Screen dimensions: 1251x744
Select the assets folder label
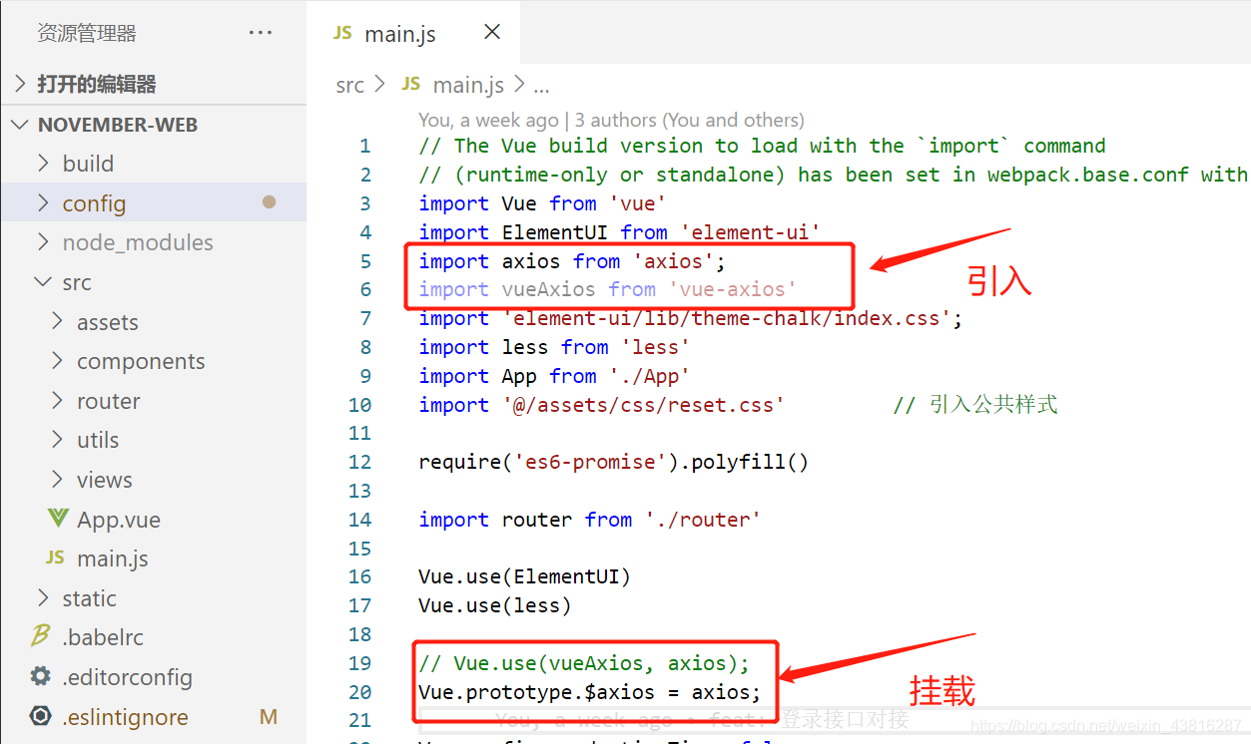click(108, 322)
